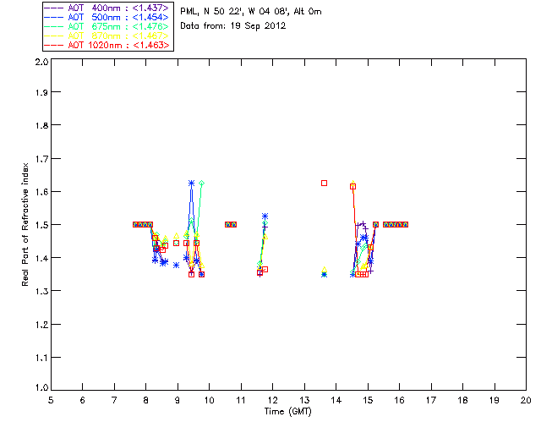Click the AOT 1020nm legend entry
Viewport: 541px width, 433px height.
point(107,45)
